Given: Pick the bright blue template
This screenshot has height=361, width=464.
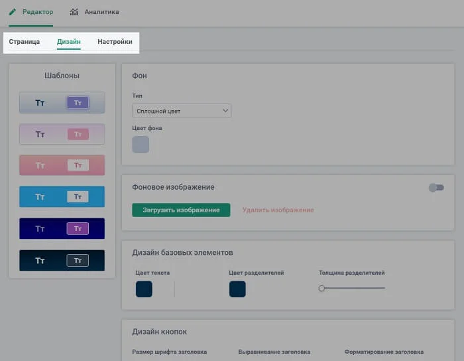Looking at the screenshot, I should (62, 197).
